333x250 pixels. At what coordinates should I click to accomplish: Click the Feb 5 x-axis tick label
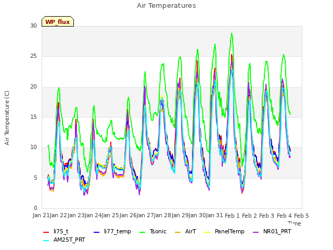coord(301,216)
